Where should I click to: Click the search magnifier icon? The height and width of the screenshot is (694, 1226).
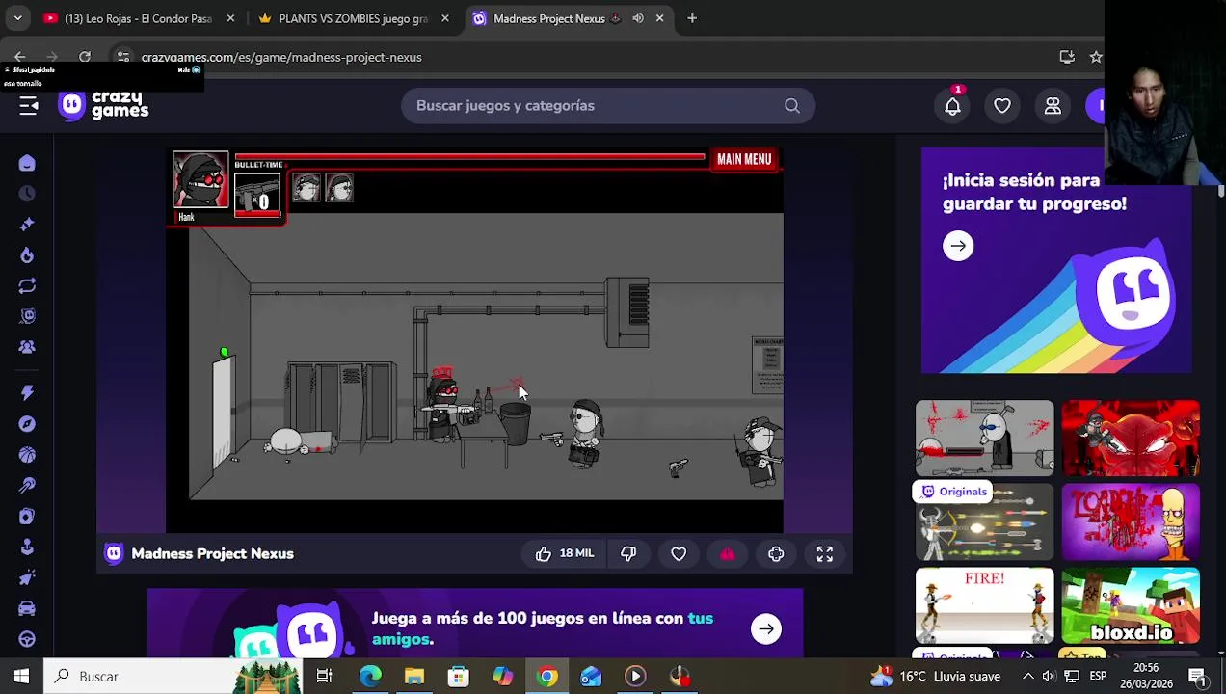(x=791, y=106)
